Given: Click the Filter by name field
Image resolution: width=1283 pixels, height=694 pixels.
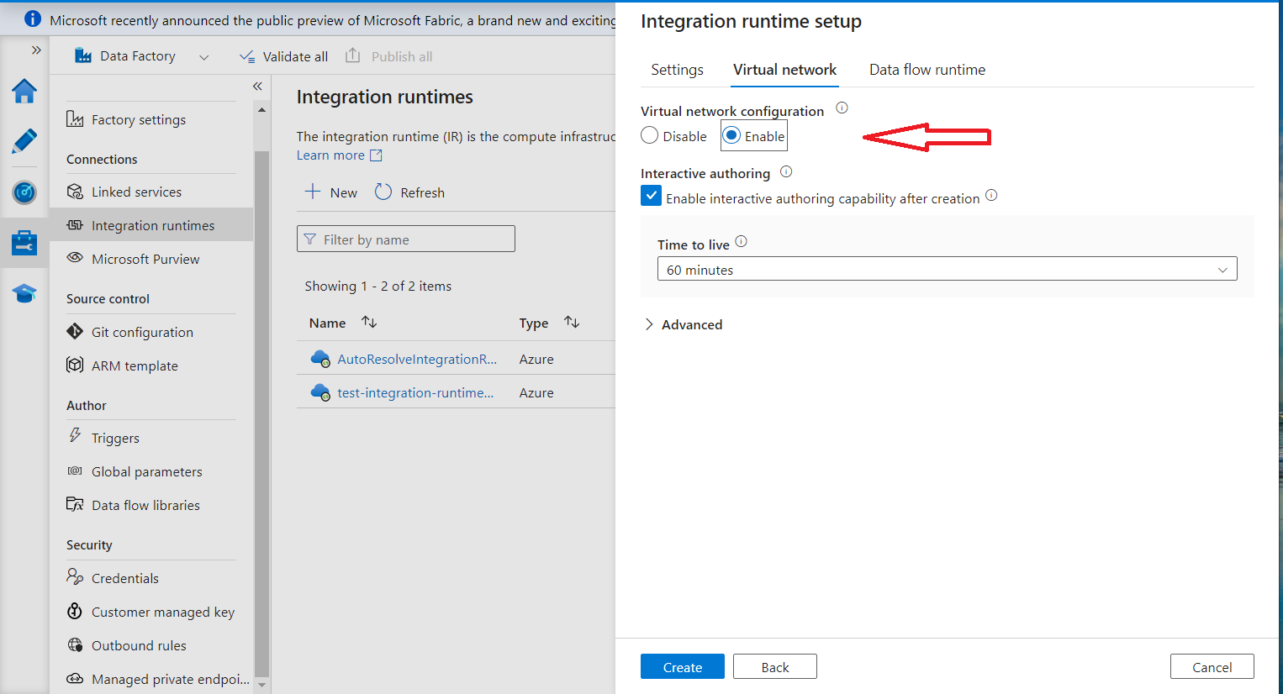Looking at the screenshot, I should [x=406, y=239].
